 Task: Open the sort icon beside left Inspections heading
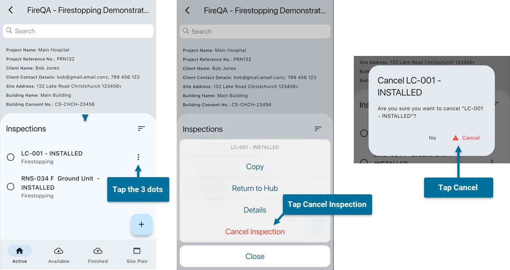(x=141, y=129)
